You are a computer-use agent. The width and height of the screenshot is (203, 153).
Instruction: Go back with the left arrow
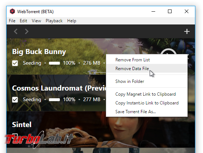click(x=16, y=31)
